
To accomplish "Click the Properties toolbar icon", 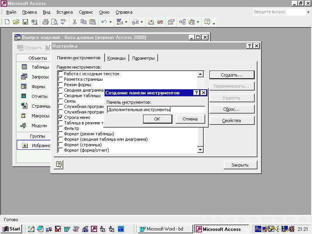I will click(171, 22).
